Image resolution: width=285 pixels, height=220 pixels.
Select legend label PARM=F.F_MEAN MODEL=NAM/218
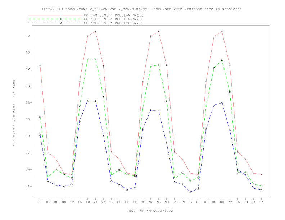pos(114,19)
